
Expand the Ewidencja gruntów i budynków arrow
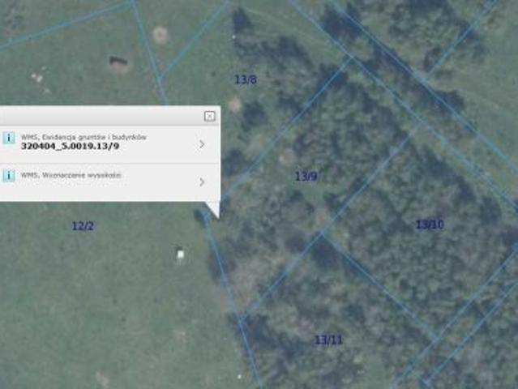(x=202, y=144)
